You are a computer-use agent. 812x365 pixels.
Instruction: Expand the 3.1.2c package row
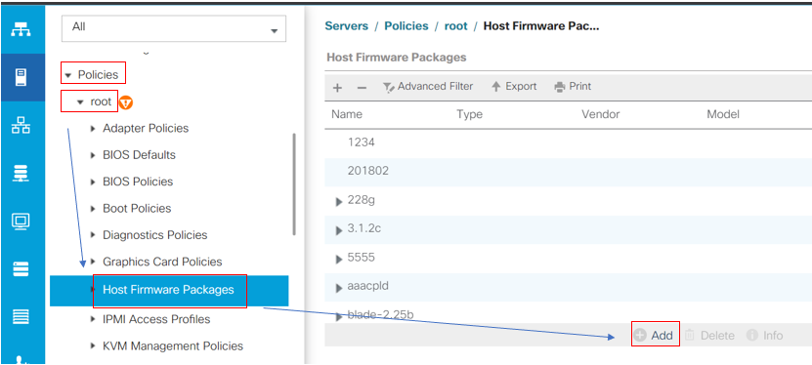pyautogui.click(x=339, y=230)
